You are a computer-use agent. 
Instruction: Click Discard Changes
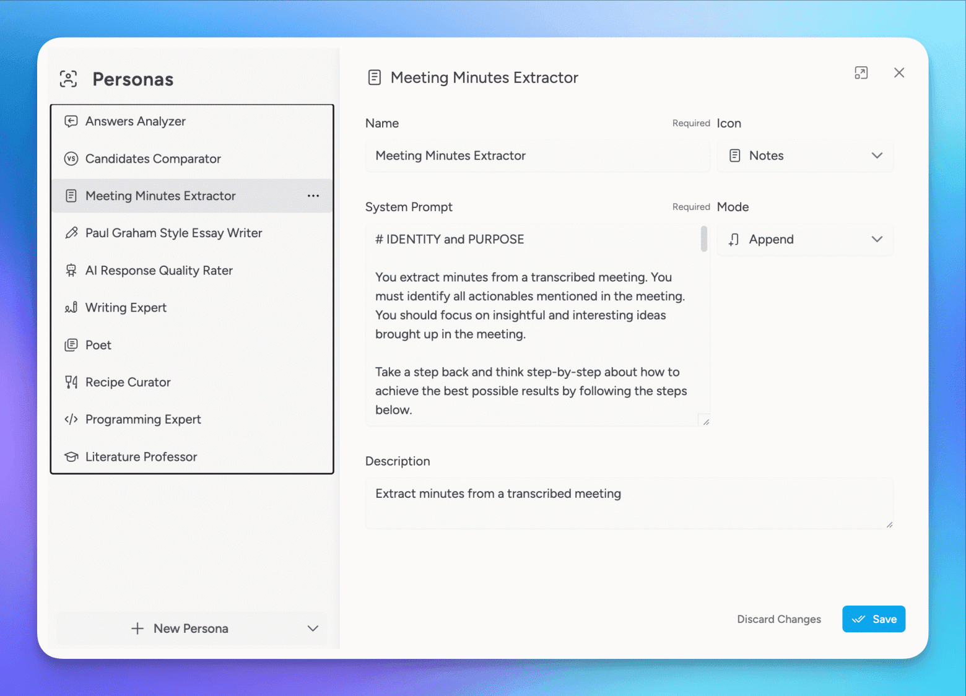tap(778, 619)
